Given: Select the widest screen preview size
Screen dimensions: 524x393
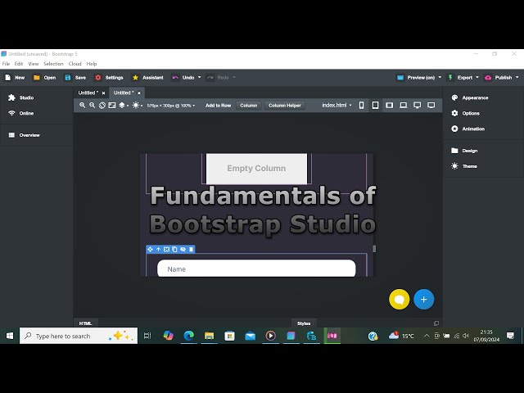Looking at the screenshot, I should tap(431, 106).
